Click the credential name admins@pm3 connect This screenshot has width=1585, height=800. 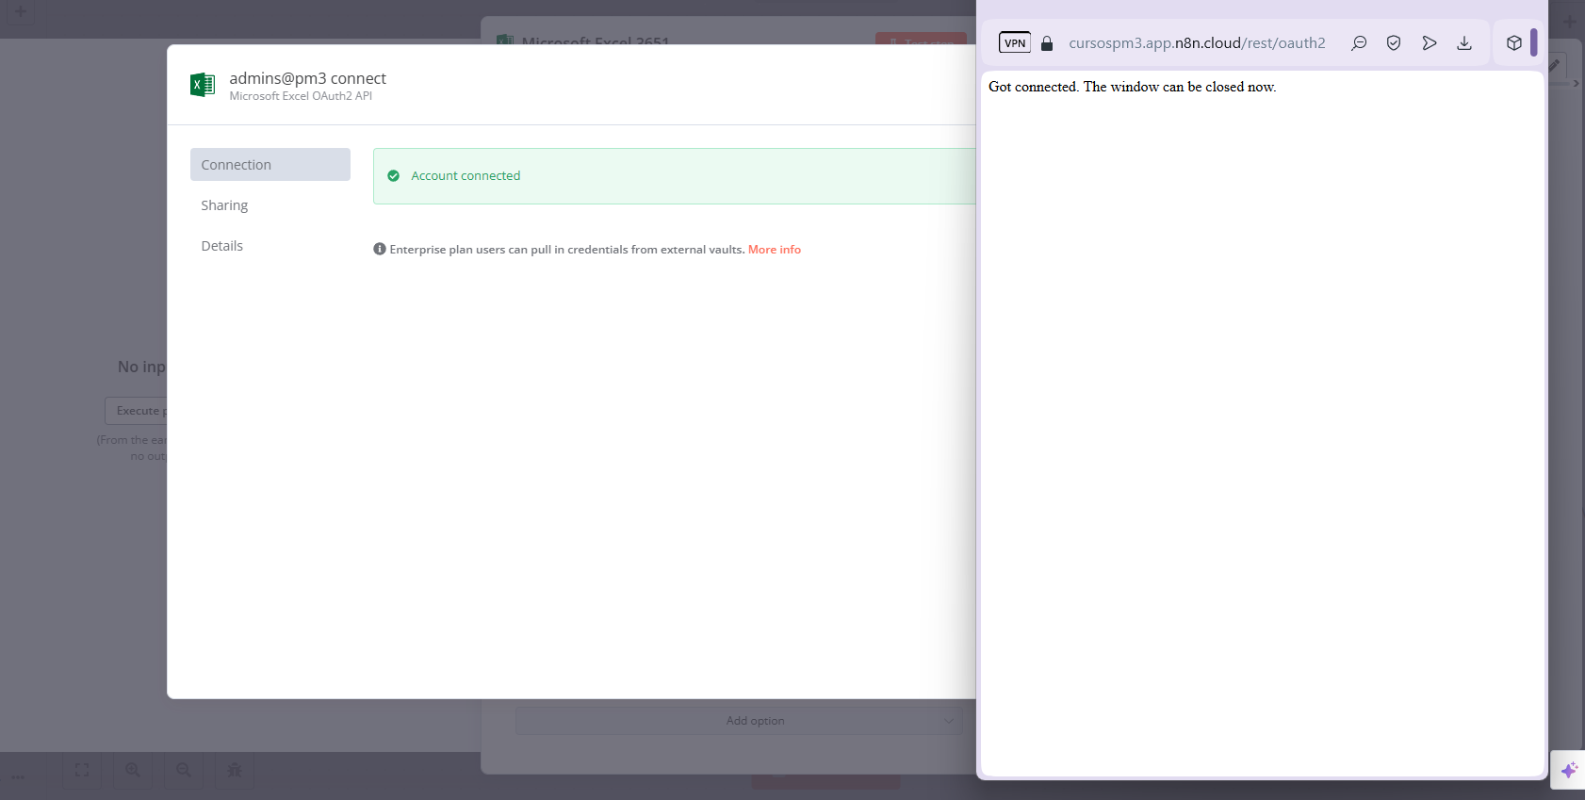click(x=308, y=78)
